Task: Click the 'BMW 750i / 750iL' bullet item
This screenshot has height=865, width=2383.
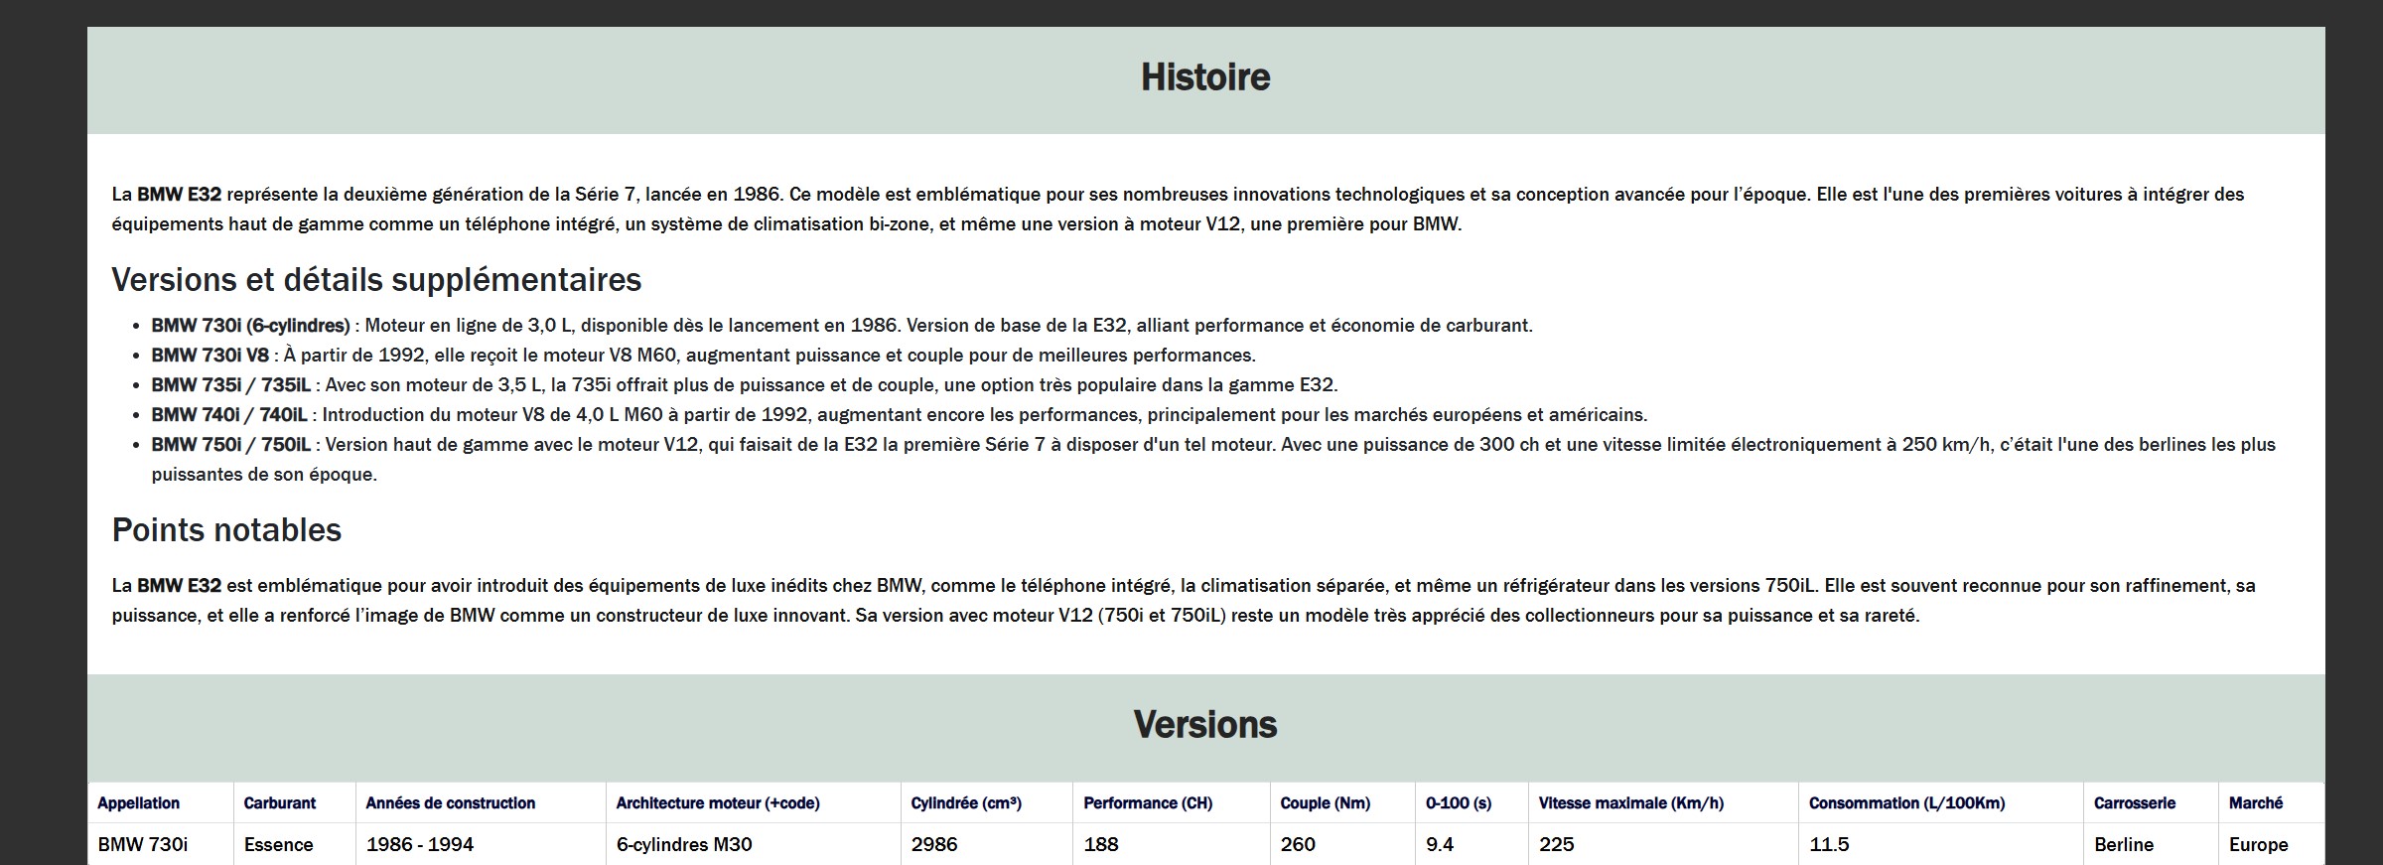Action: 230,445
